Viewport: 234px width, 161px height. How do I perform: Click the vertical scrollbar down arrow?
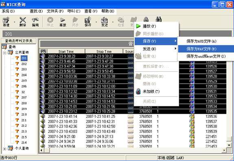(x=229, y=145)
